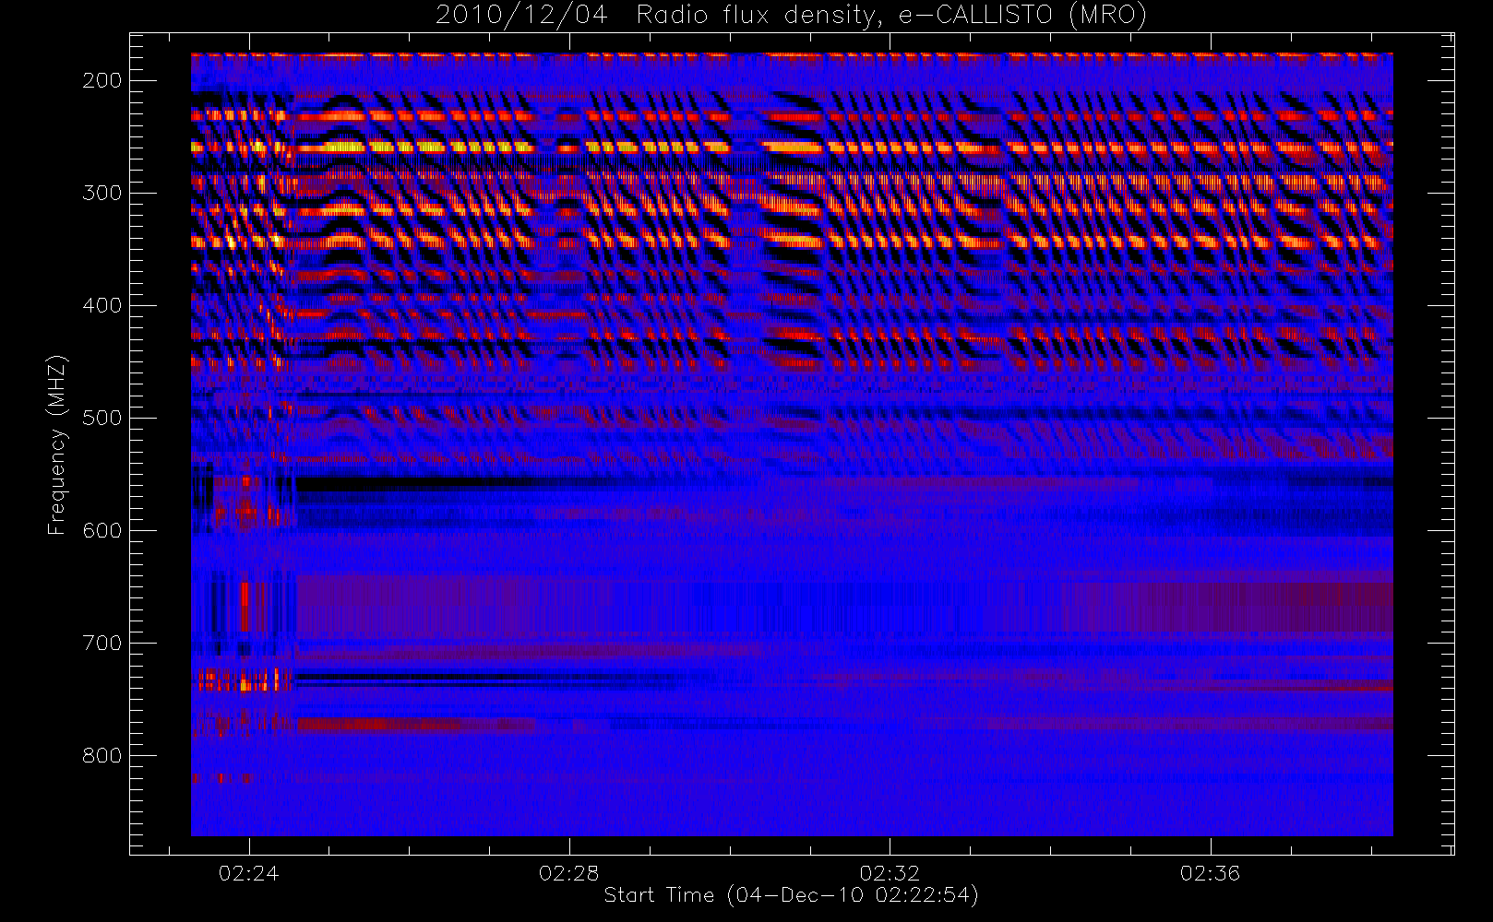Click the 02:28 time tick label
1493x922 pixels.
569,873
